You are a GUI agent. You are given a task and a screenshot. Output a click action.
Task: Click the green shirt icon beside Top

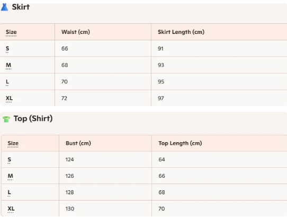pos(6,119)
